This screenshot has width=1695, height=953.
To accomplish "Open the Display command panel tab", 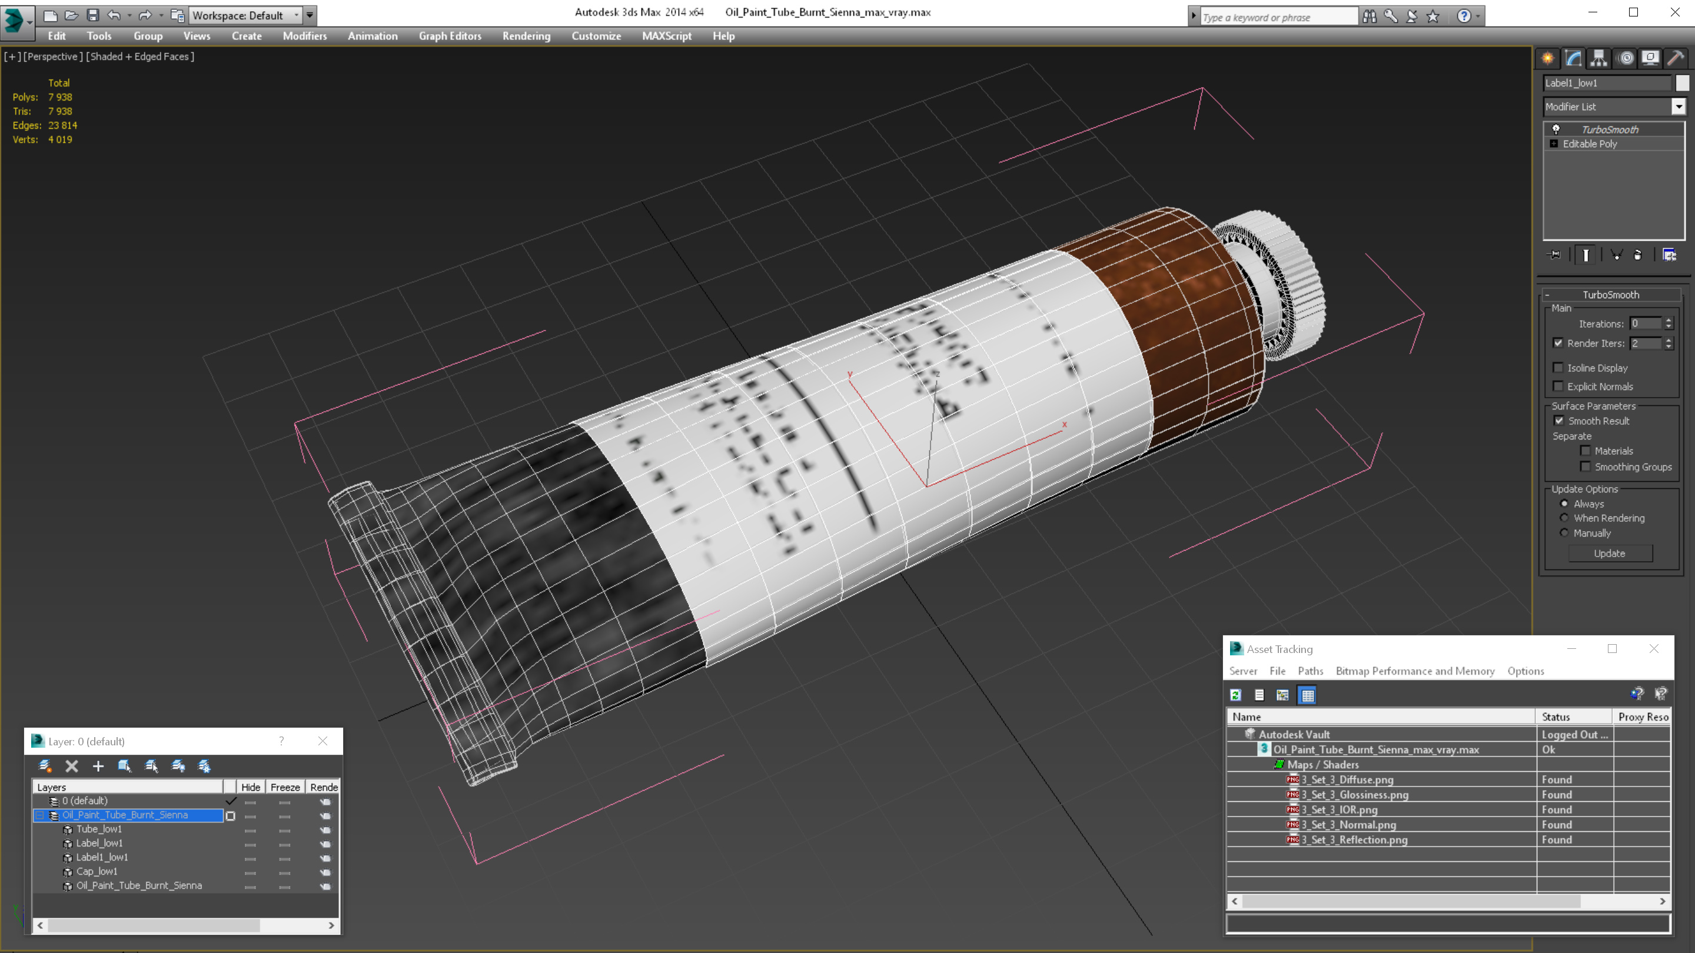I will click(1650, 58).
